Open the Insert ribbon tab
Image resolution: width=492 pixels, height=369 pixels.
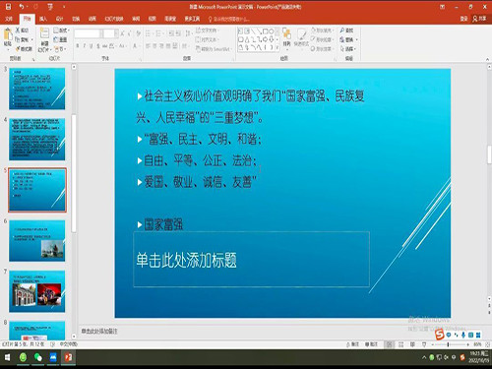coord(43,19)
